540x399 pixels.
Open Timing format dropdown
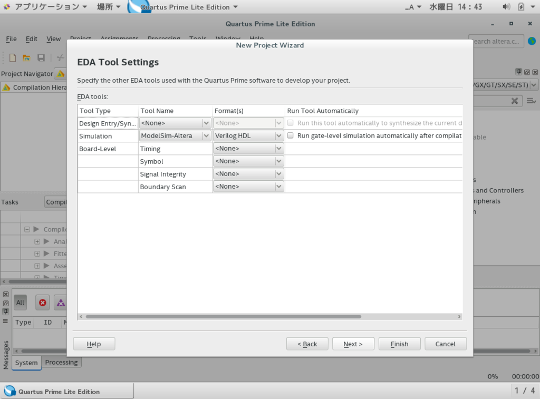pyautogui.click(x=248, y=149)
